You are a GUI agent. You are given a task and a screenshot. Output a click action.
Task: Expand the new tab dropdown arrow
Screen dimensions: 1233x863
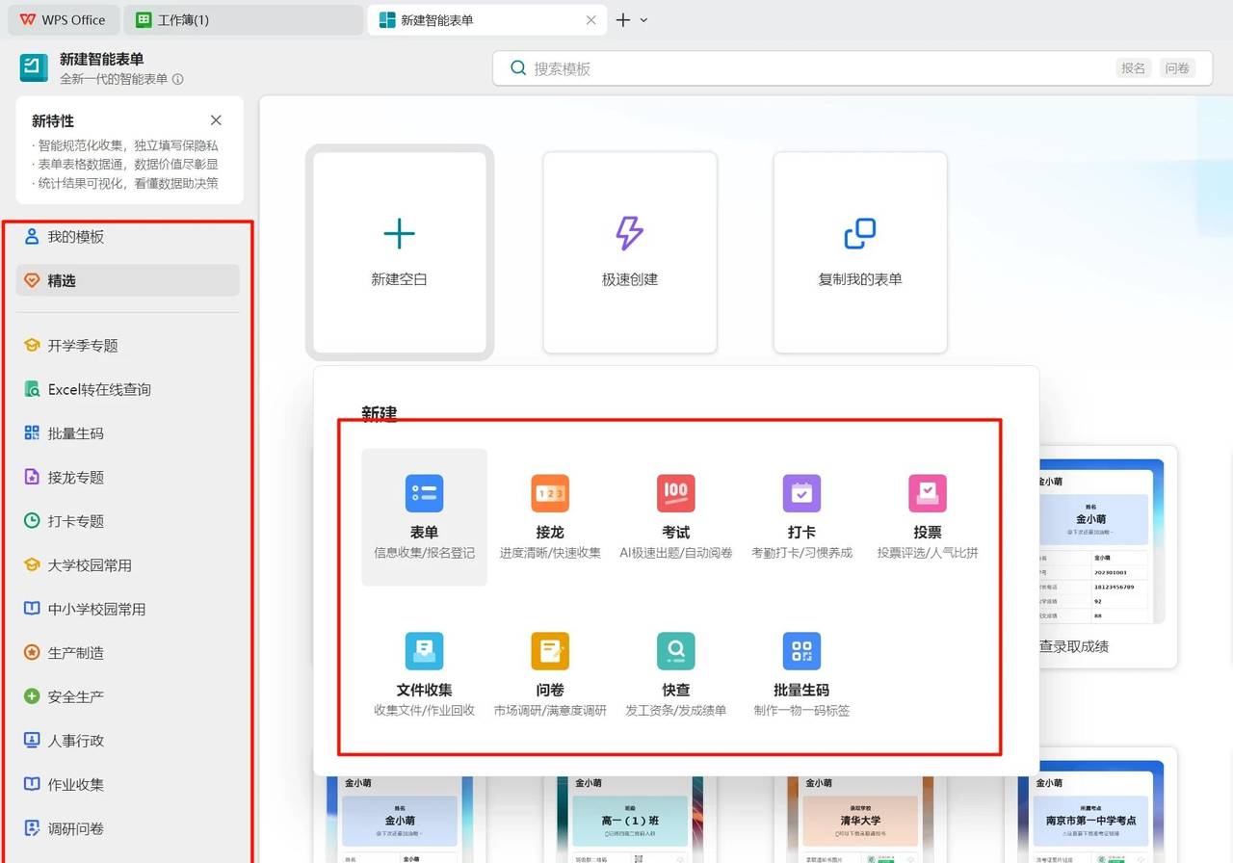pos(644,20)
